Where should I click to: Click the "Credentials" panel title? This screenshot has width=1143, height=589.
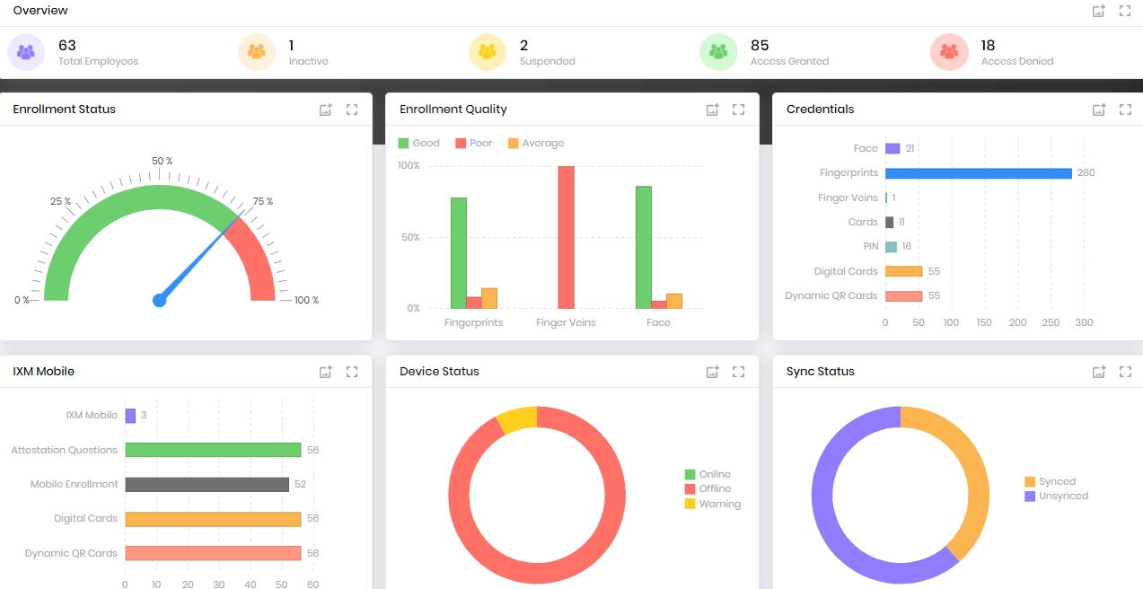(x=821, y=110)
